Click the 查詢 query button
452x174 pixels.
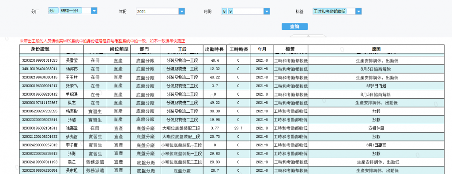[294, 26]
